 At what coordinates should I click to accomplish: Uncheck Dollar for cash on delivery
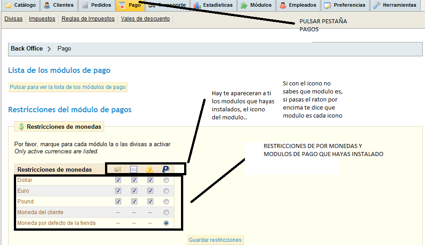[150, 180]
